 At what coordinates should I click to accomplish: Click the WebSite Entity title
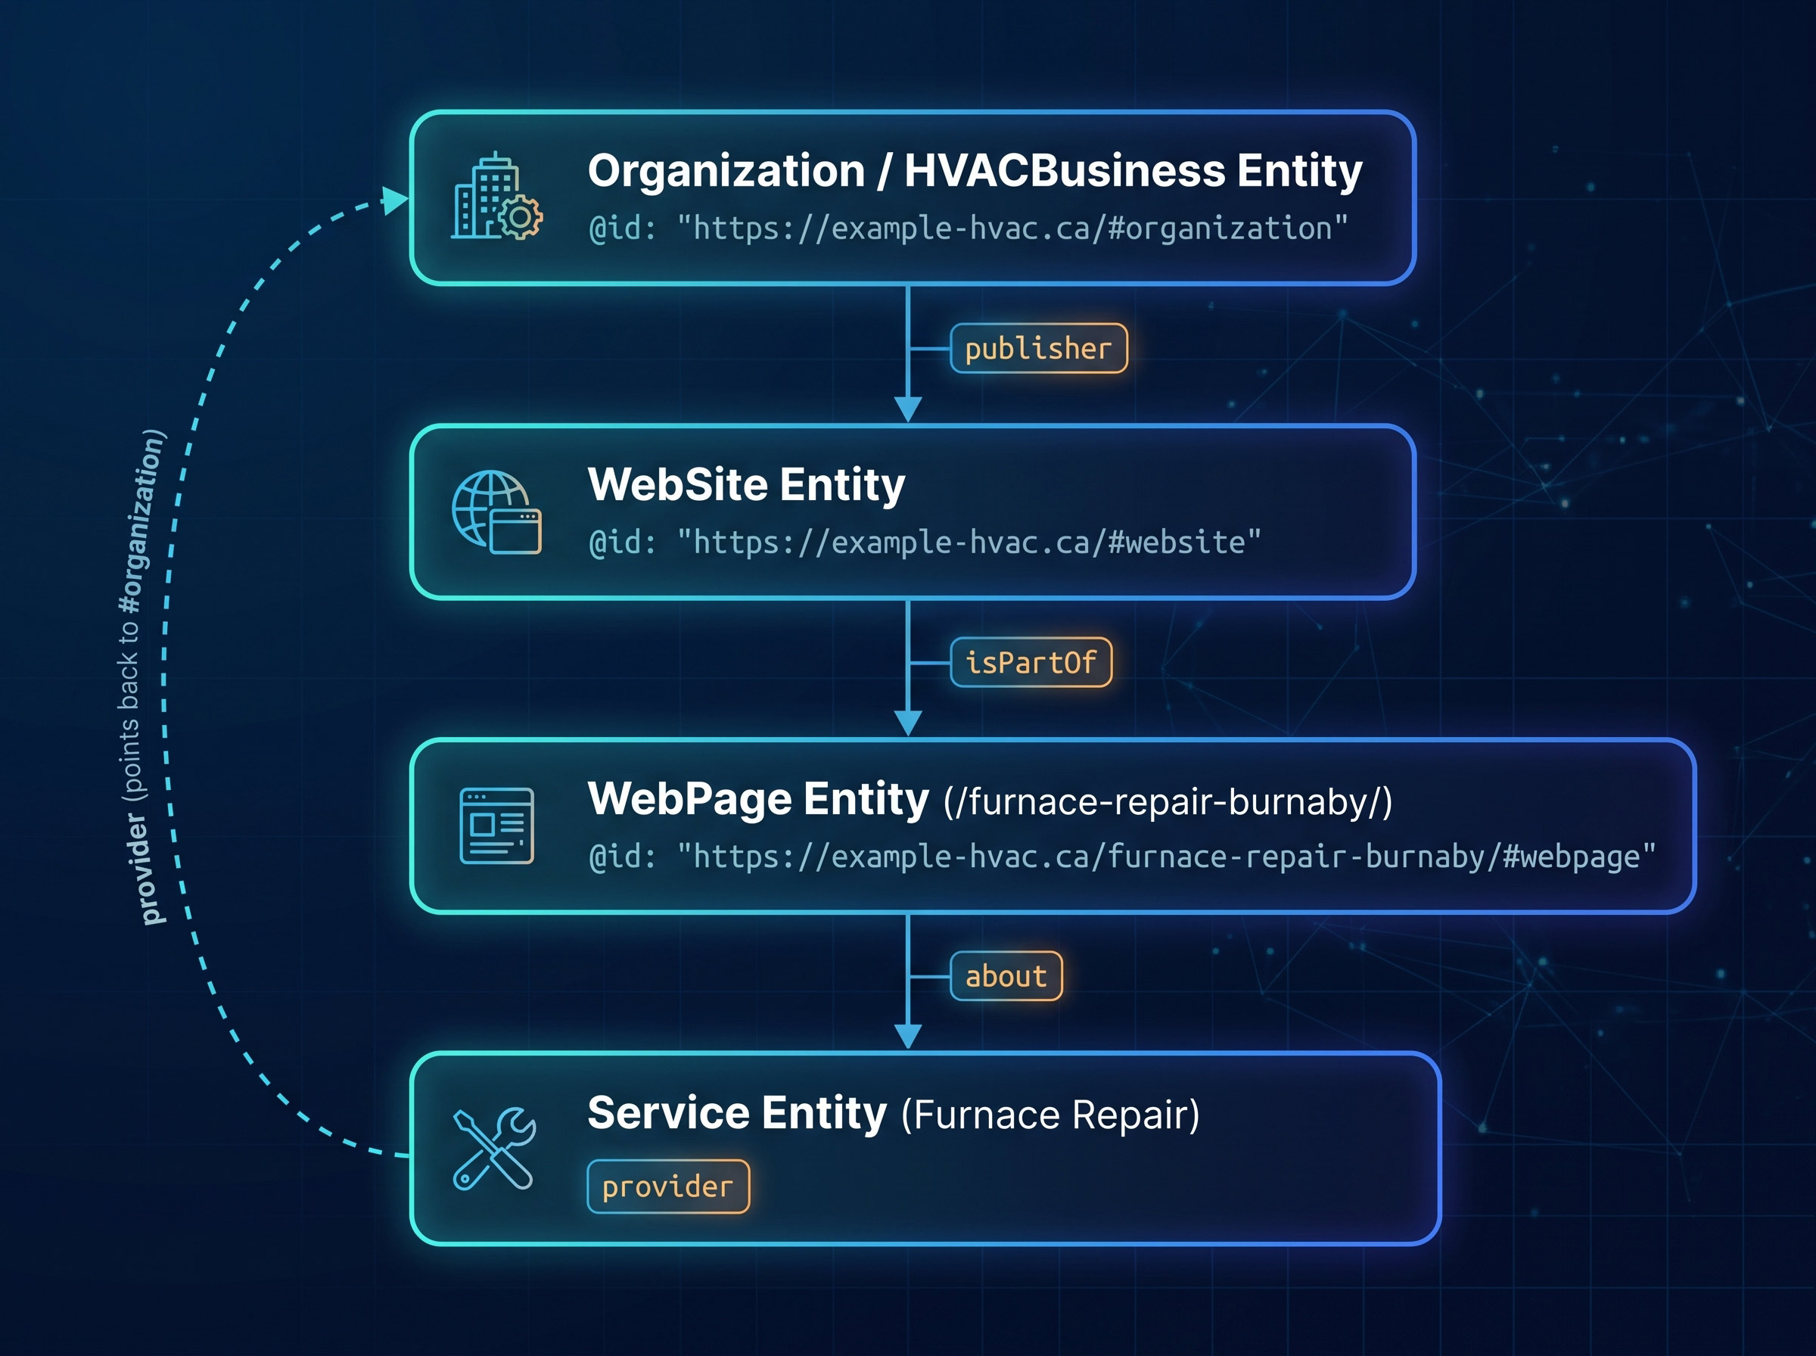[x=746, y=484]
